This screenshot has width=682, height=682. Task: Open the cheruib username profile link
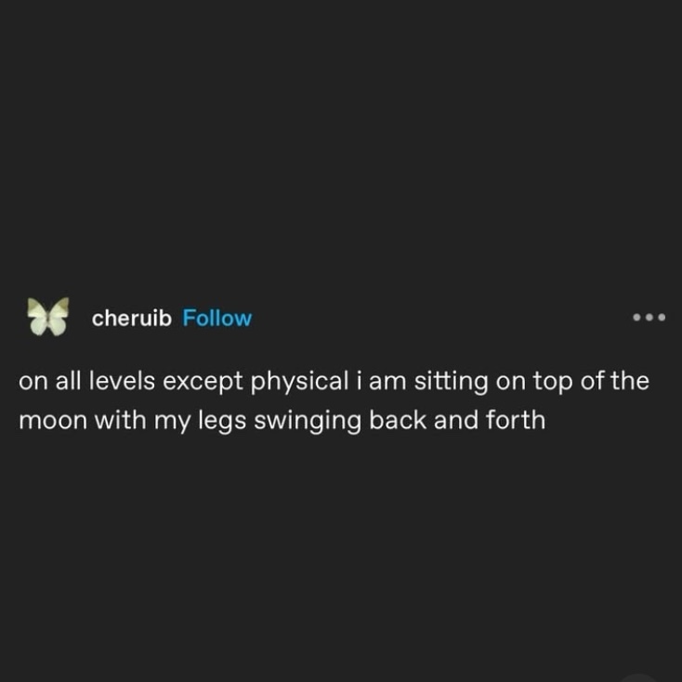(x=132, y=318)
